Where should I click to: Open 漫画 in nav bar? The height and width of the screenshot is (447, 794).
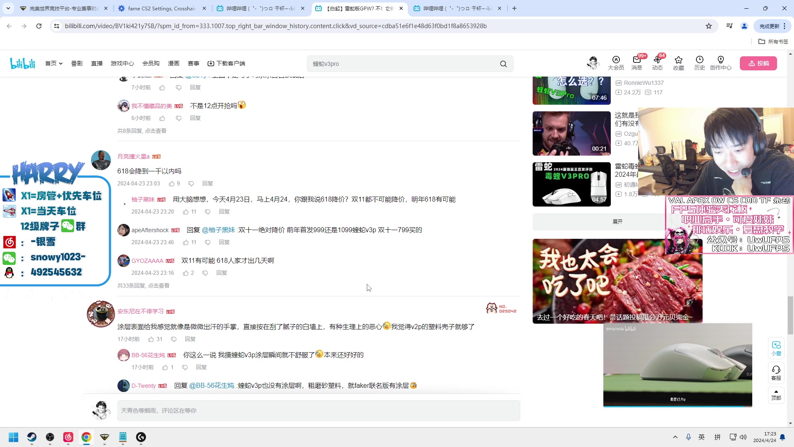coord(174,63)
